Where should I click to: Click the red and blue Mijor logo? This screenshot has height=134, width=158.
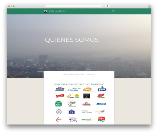click(101, 96)
